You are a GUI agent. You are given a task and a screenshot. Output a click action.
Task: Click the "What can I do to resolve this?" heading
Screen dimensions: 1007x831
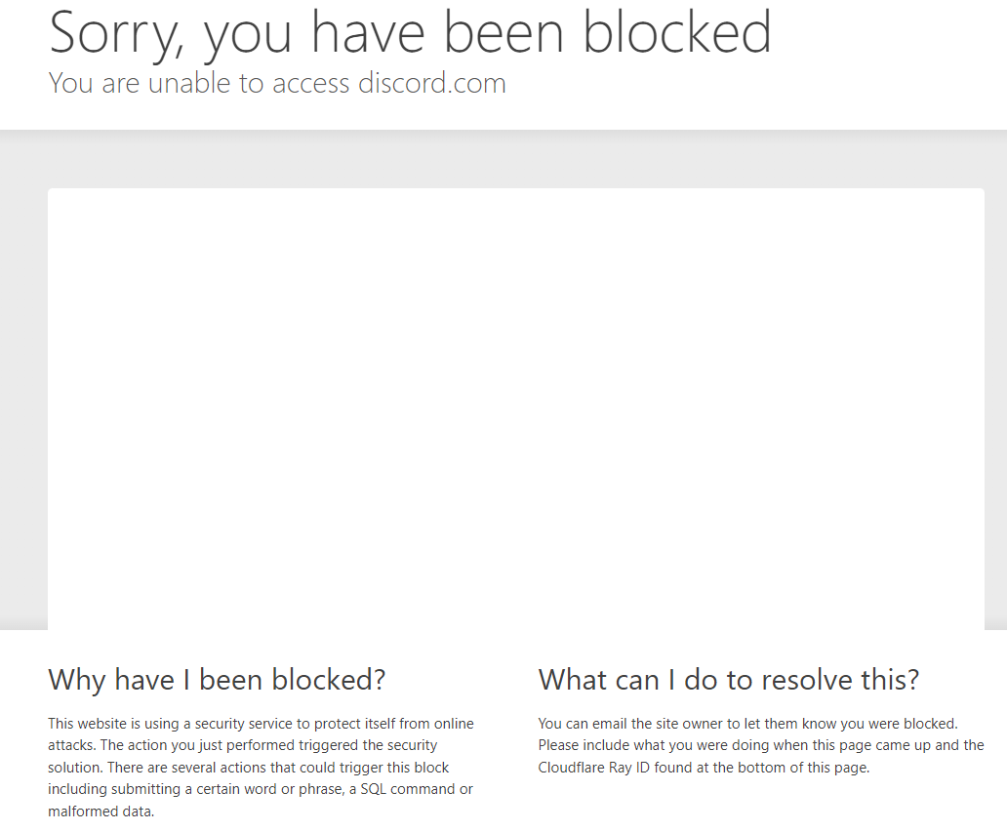[728, 680]
